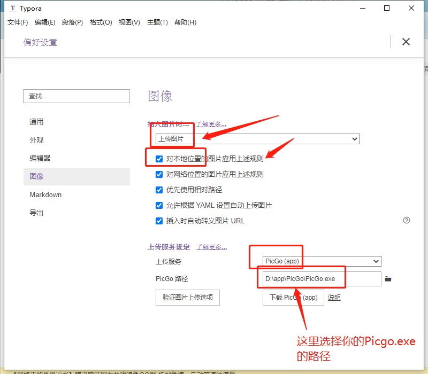Select 外观 in settings sidebar
Image resolution: width=428 pixels, height=374 pixels.
[x=77, y=140]
